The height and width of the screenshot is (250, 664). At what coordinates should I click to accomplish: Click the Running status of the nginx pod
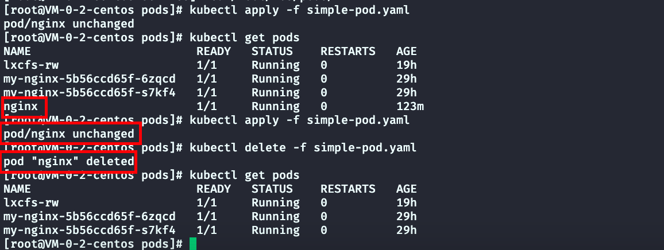(275, 107)
